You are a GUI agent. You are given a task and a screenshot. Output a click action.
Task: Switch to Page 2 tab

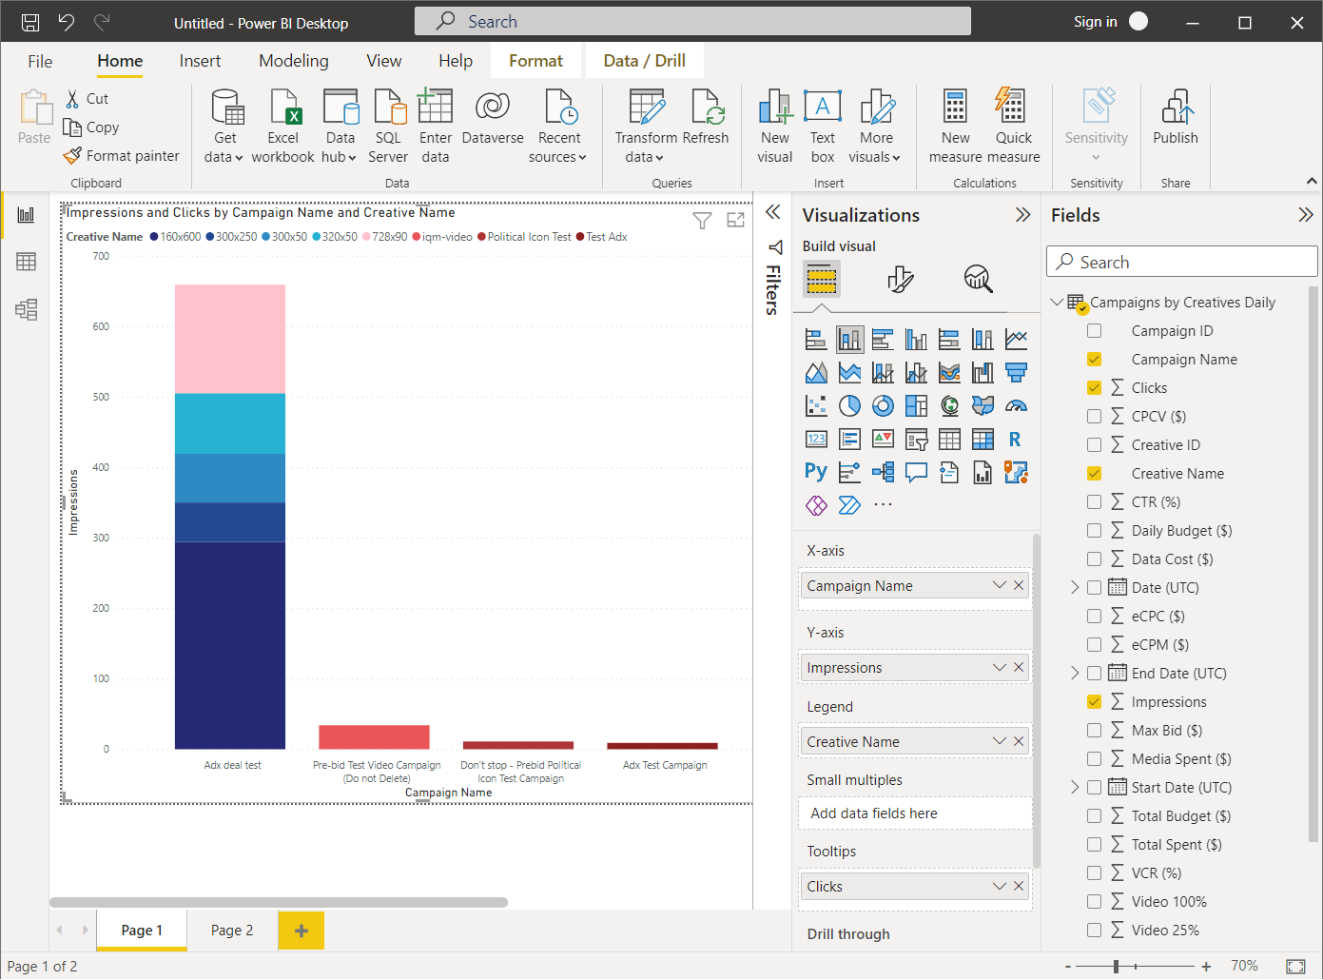pos(232,931)
